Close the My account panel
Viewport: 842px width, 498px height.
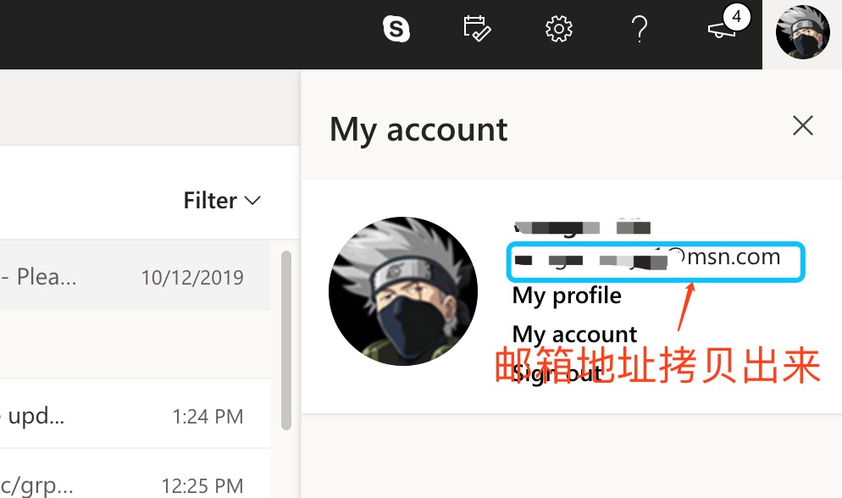click(x=802, y=126)
